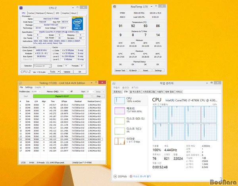Open the Settings menu in LinX

tap(29, 87)
